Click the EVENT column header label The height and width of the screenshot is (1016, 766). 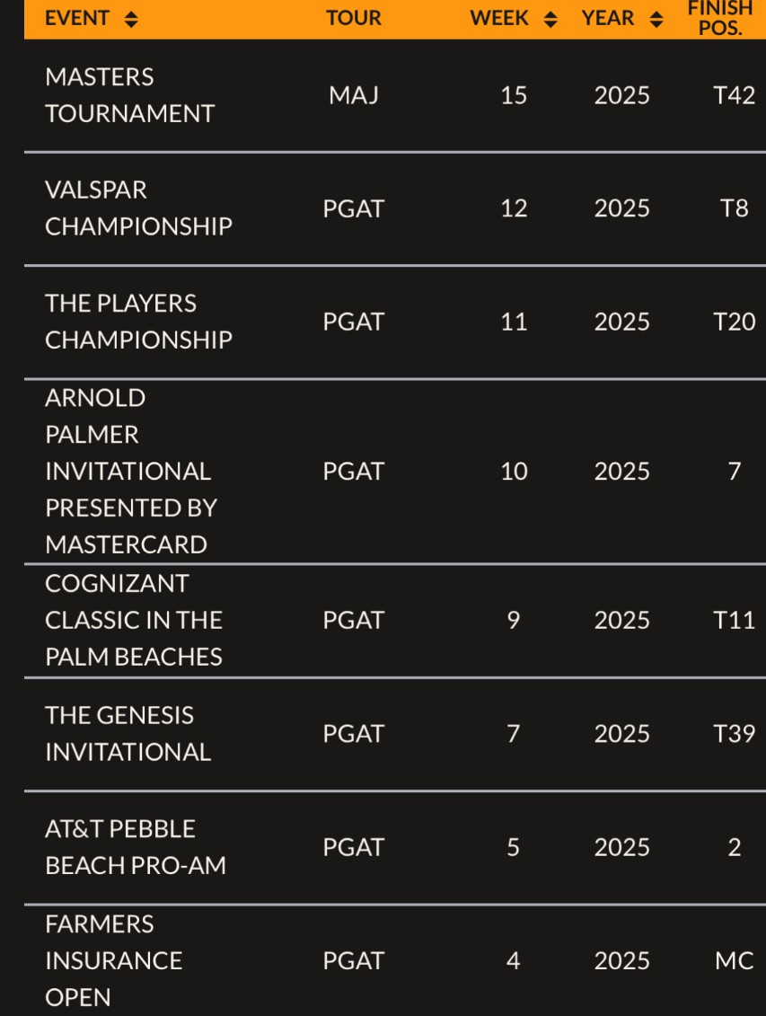pyautogui.click(x=77, y=18)
